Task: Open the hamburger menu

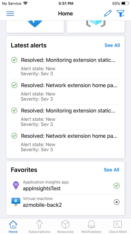Action: 10,13
